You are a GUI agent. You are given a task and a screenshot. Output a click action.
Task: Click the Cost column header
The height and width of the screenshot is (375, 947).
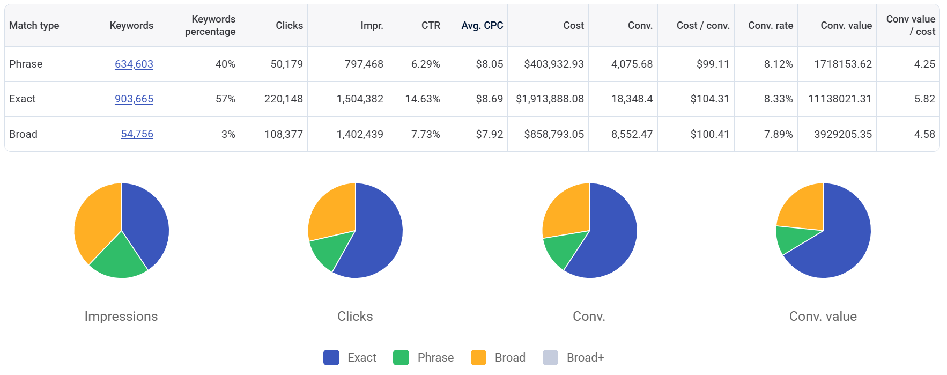tap(573, 25)
